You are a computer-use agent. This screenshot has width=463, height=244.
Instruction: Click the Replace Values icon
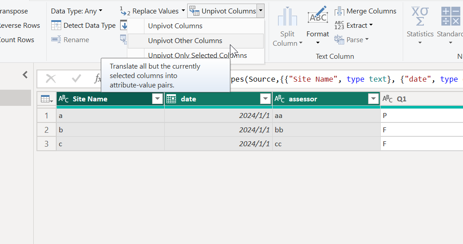pyautogui.click(x=125, y=11)
